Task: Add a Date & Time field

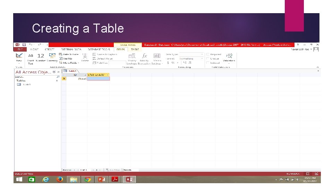Action: tap(69, 54)
